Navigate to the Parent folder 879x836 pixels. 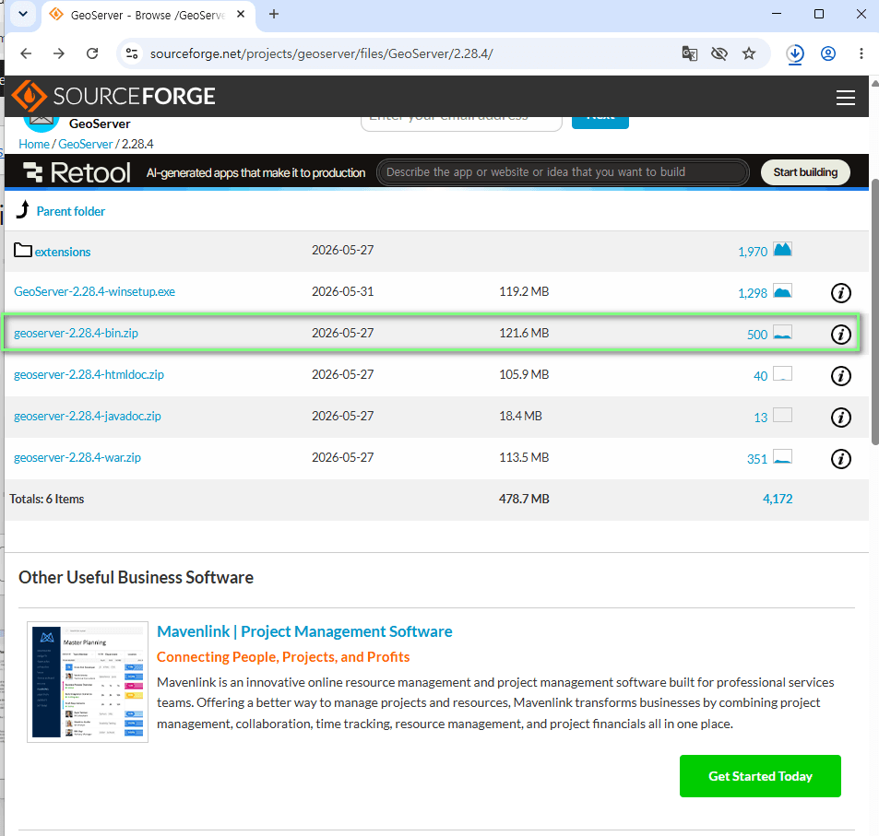click(71, 211)
